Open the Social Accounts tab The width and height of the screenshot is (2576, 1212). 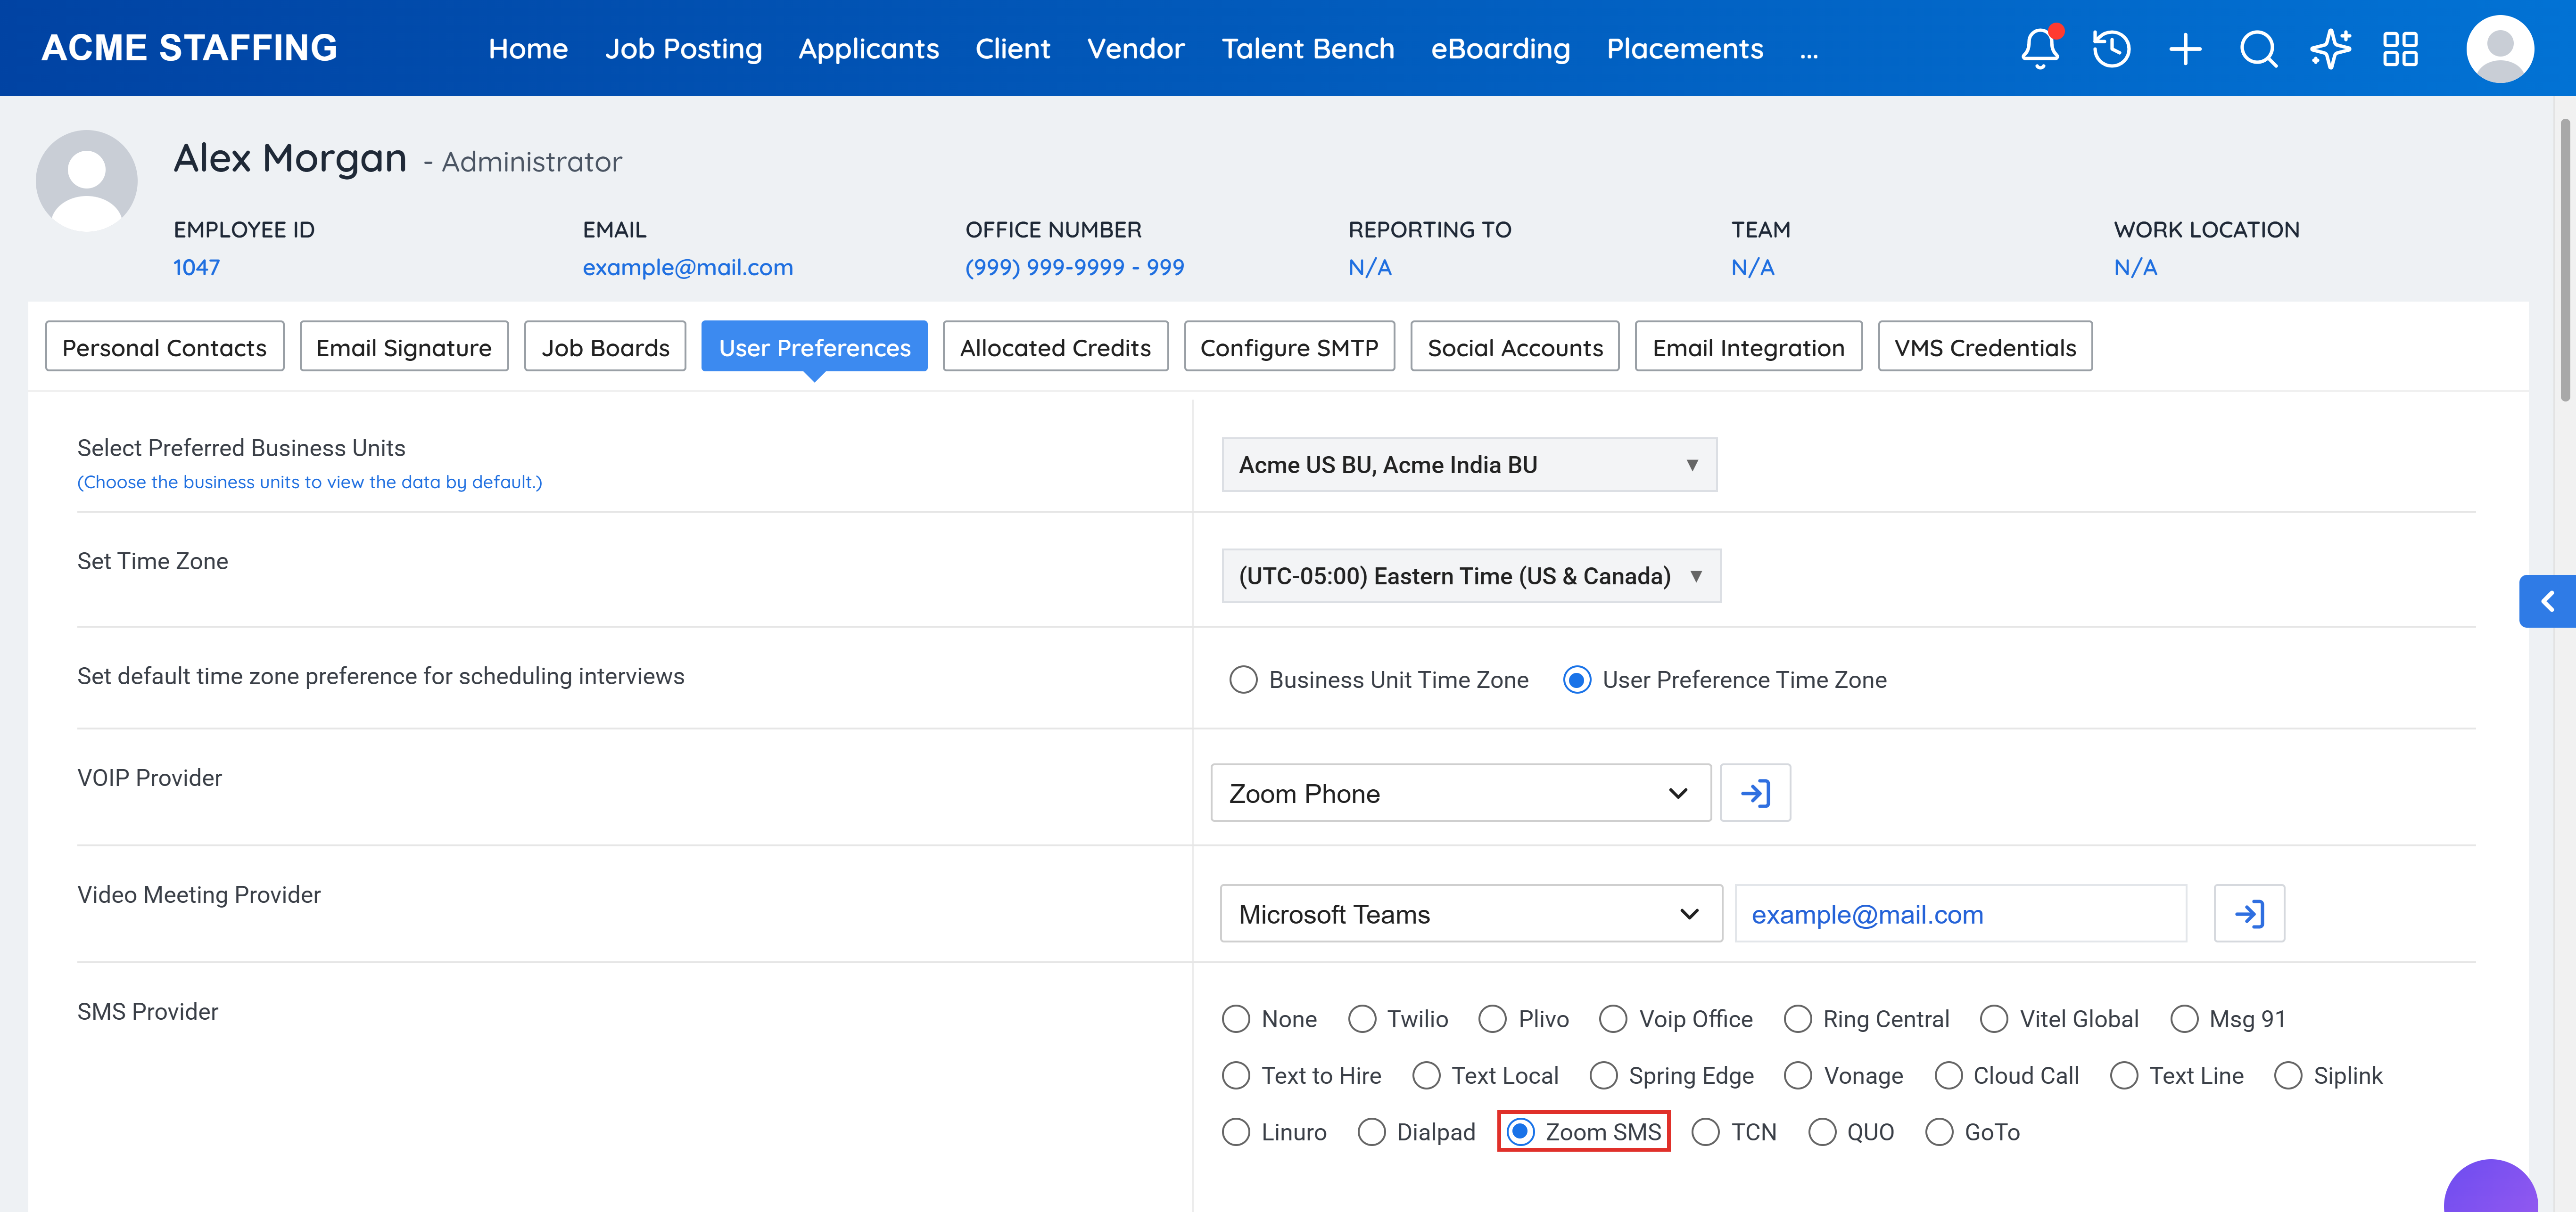click(1515, 347)
